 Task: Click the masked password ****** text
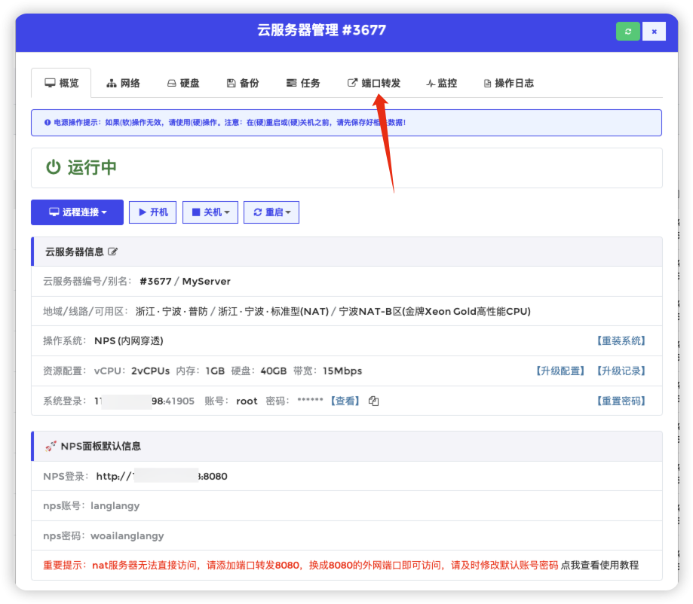click(x=310, y=400)
